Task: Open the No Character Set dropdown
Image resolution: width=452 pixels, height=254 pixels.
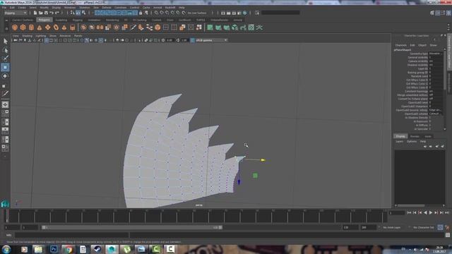Action: click(423, 227)
